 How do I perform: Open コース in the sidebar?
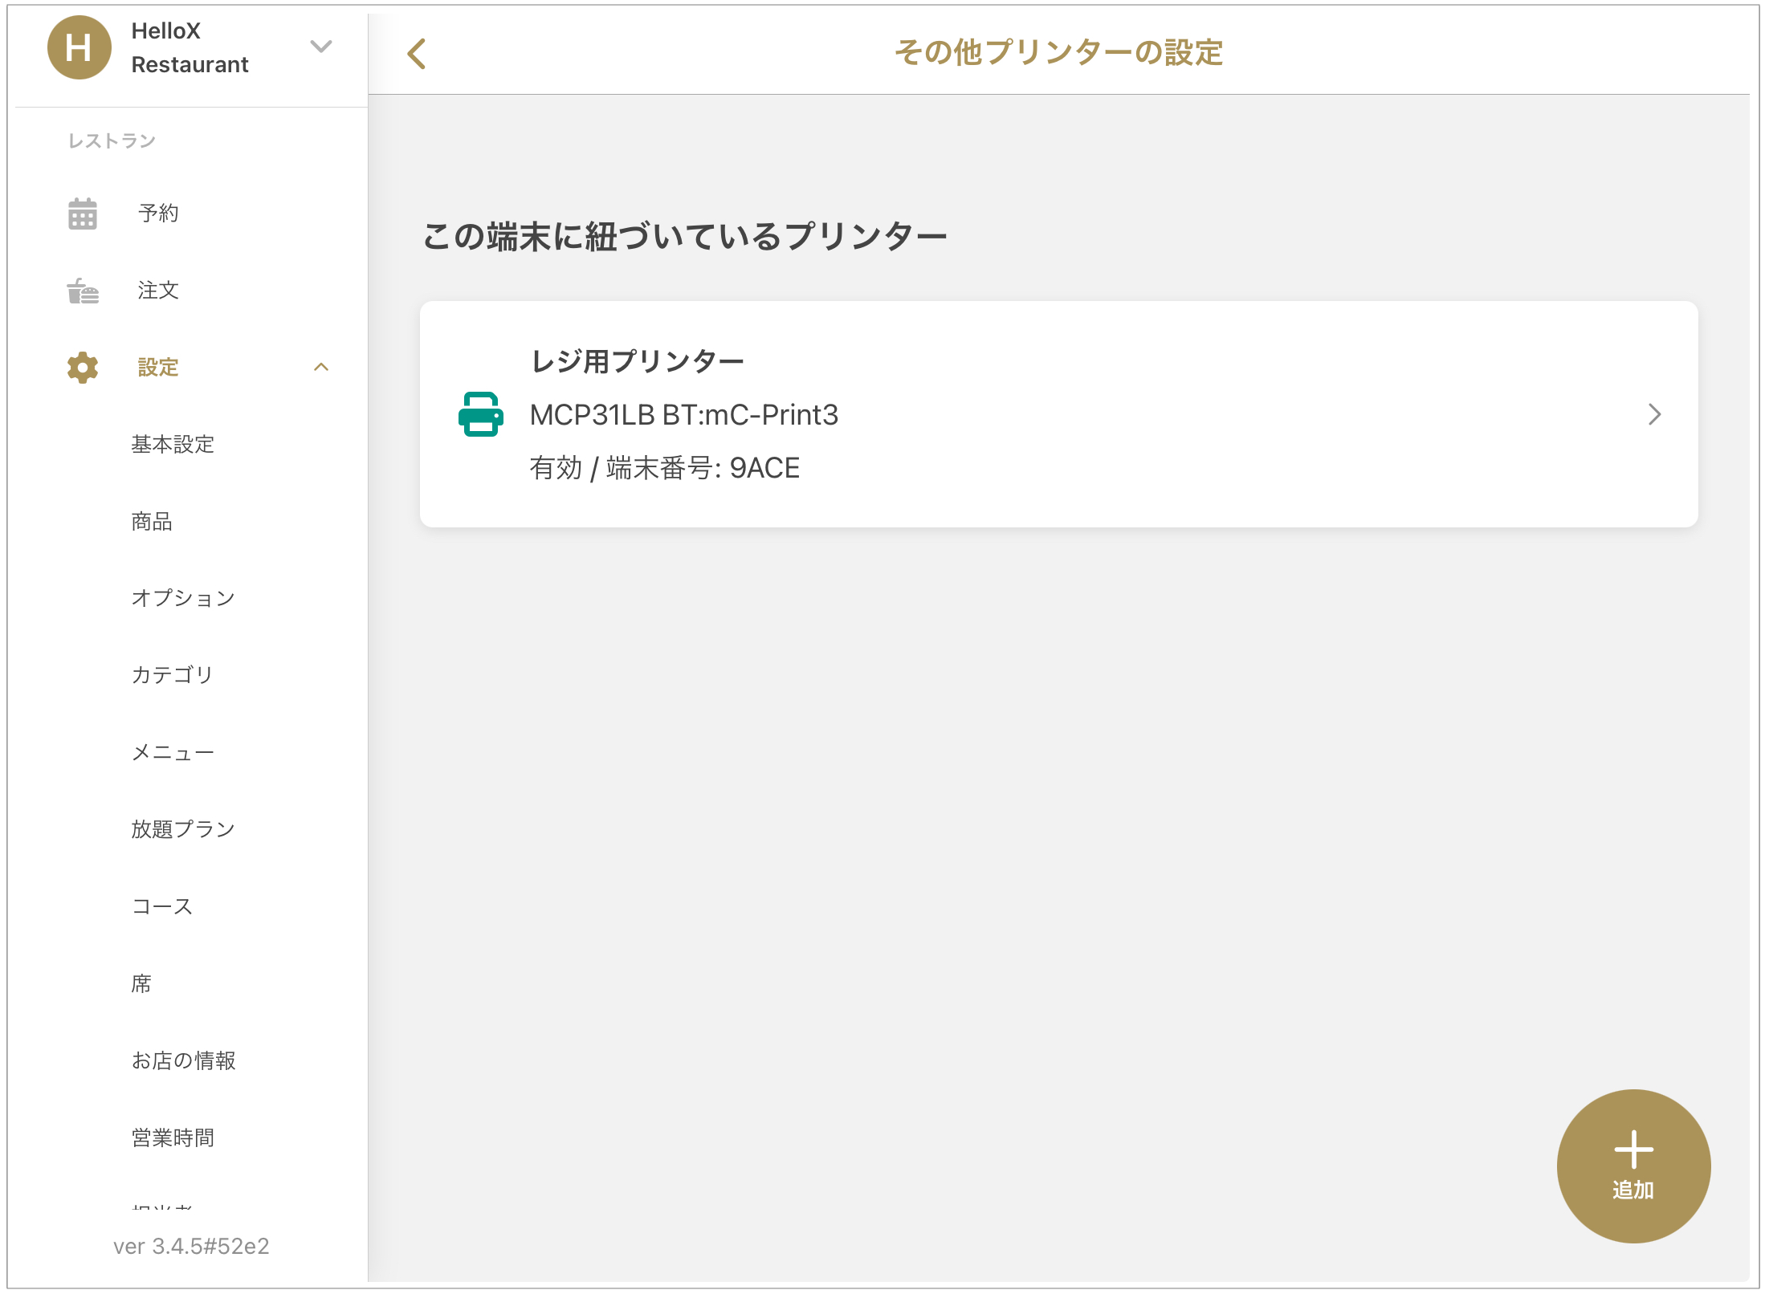tap(162, 906)
